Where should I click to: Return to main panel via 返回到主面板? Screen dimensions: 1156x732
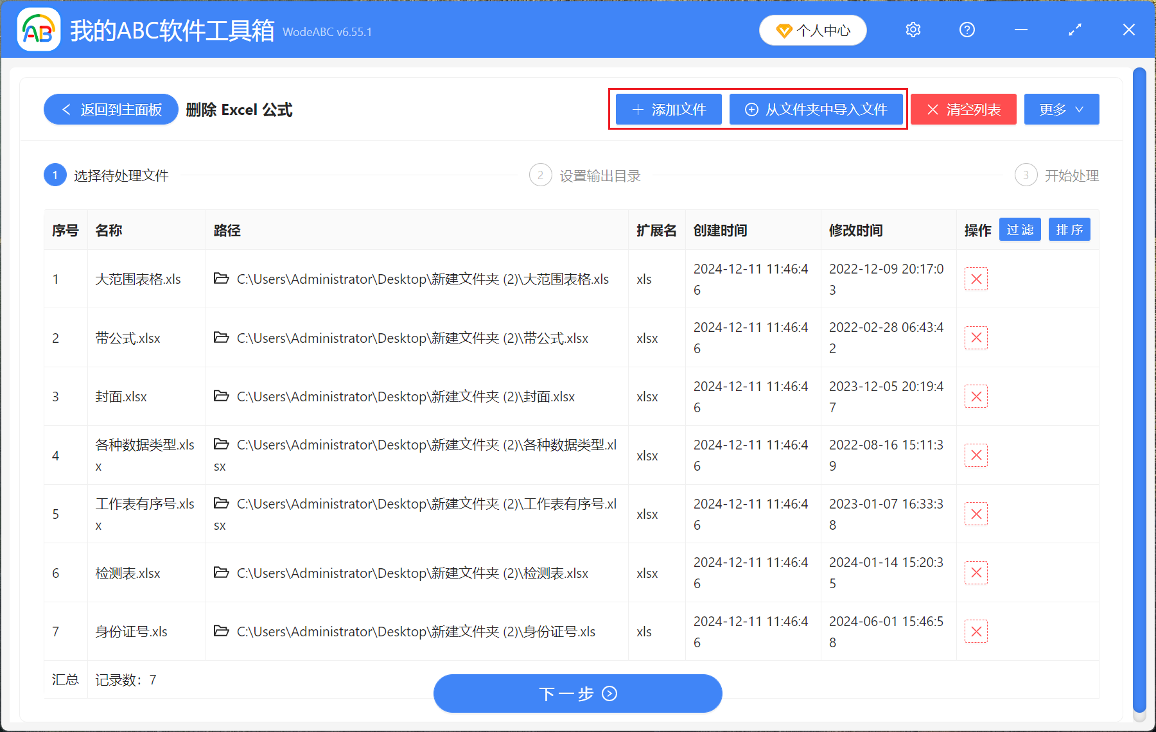pos(110,109)
